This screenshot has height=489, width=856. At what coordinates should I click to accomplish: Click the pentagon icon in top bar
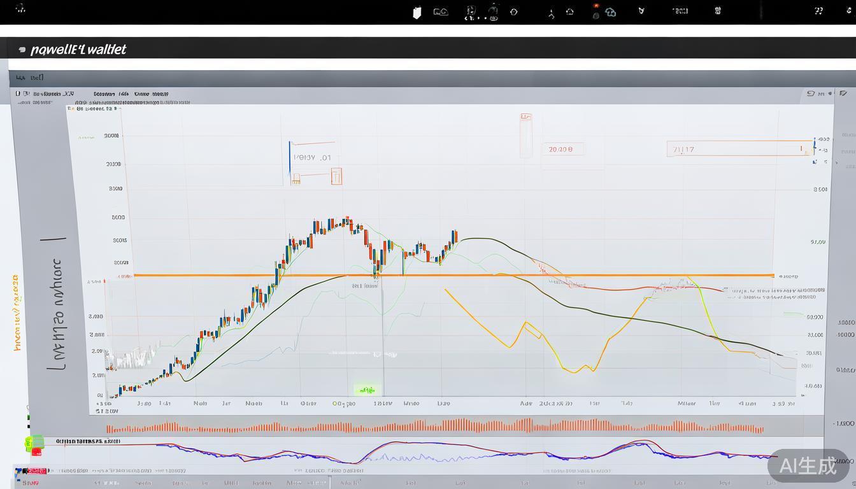[x=514, y=11]
